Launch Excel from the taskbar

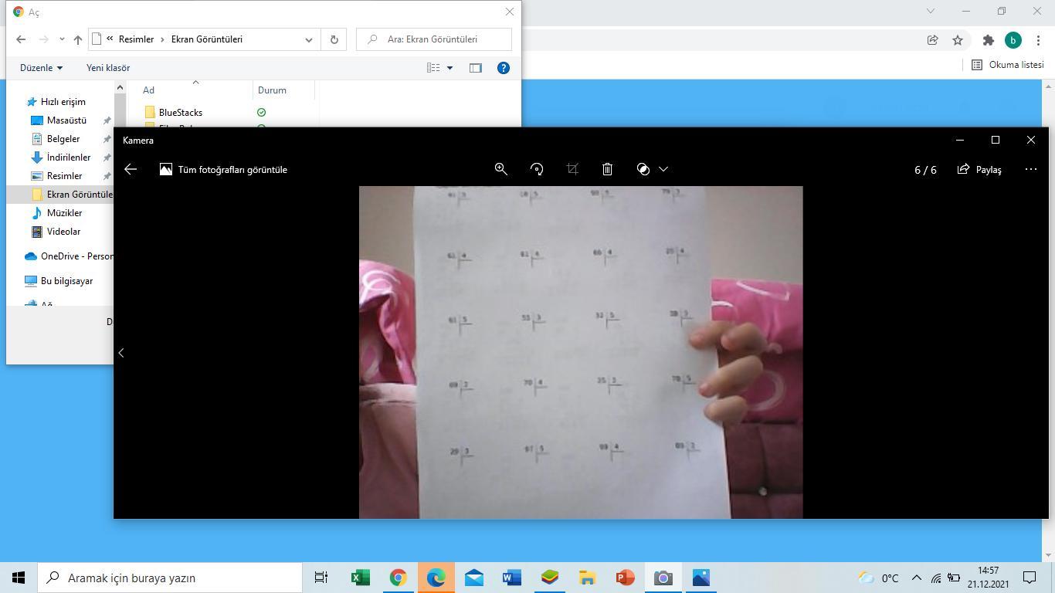(x=360, y=578)
